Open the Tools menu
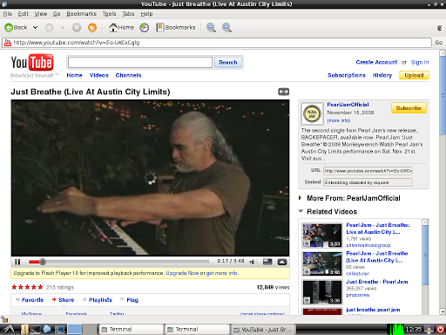The width and height of the screenshot is (446, 335). click(109, 14)
